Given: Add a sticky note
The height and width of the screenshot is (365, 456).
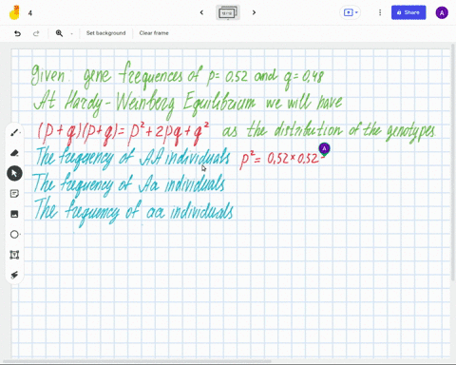Looking at the screenshot, I should [x=14, y=194].
